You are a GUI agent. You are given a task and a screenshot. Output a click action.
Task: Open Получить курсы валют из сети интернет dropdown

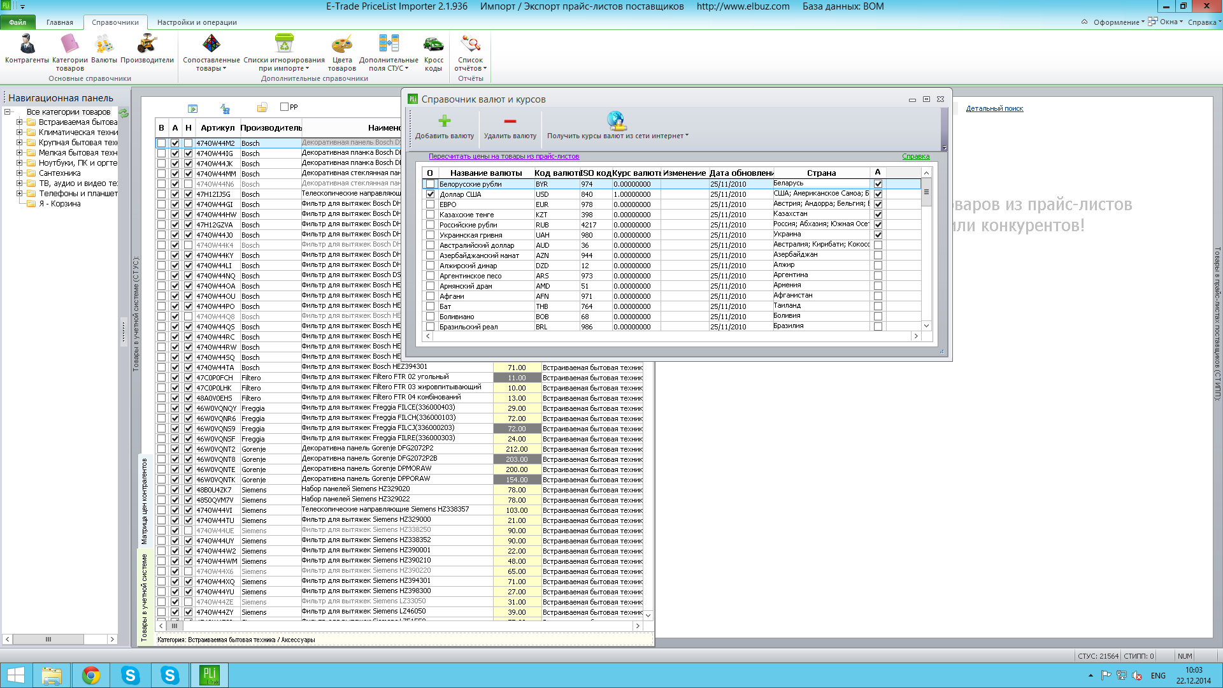[x=617, y=127]
